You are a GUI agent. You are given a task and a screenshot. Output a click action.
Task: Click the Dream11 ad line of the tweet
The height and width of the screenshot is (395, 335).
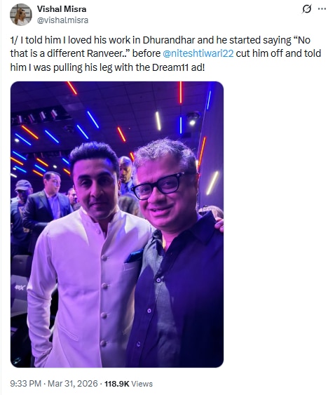(107, 67)
